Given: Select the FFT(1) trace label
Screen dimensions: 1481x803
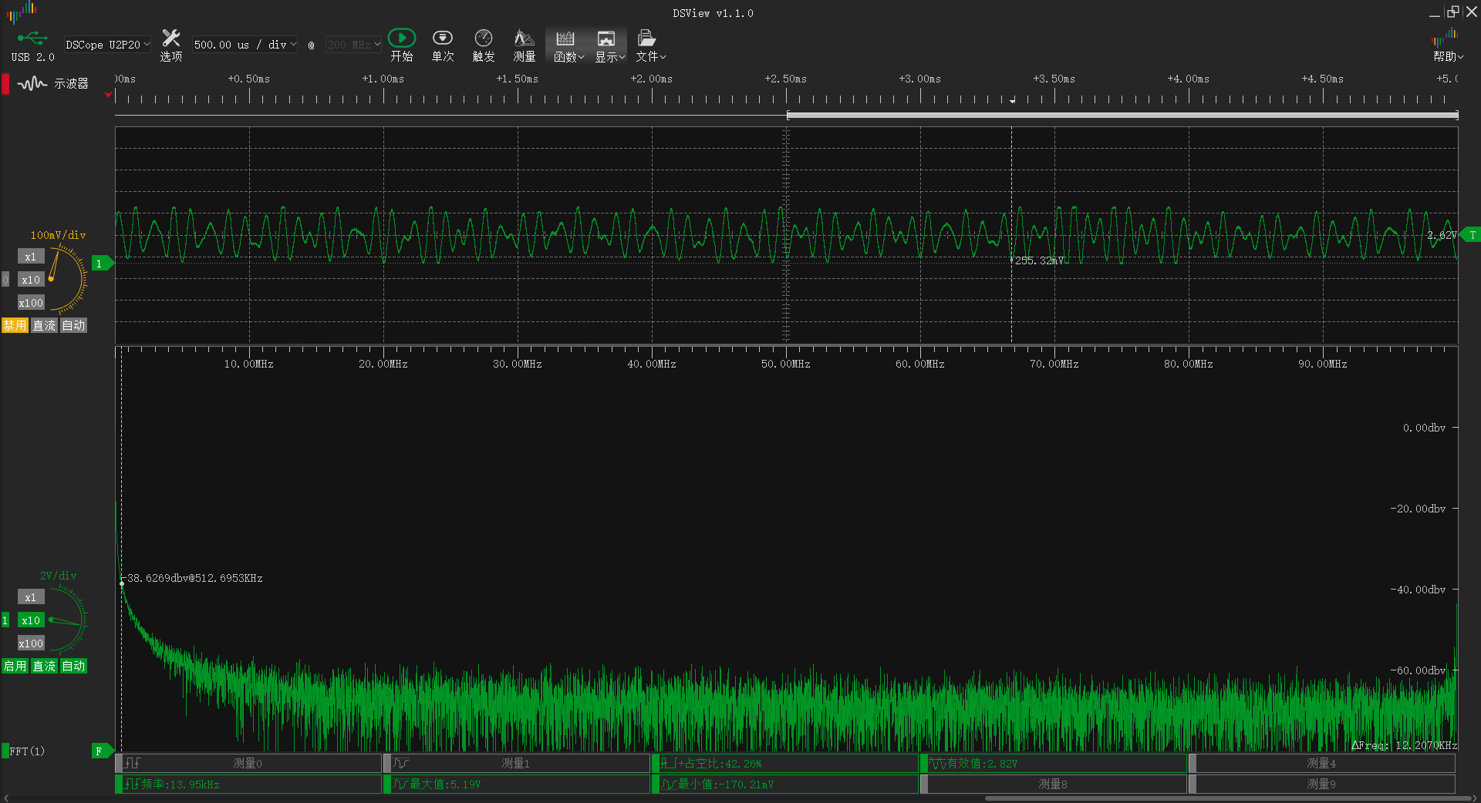Looking at the screenshot, I should tap(27, 751).
